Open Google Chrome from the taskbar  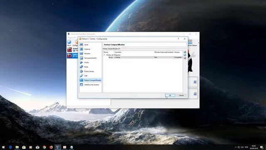click(44, 147)
